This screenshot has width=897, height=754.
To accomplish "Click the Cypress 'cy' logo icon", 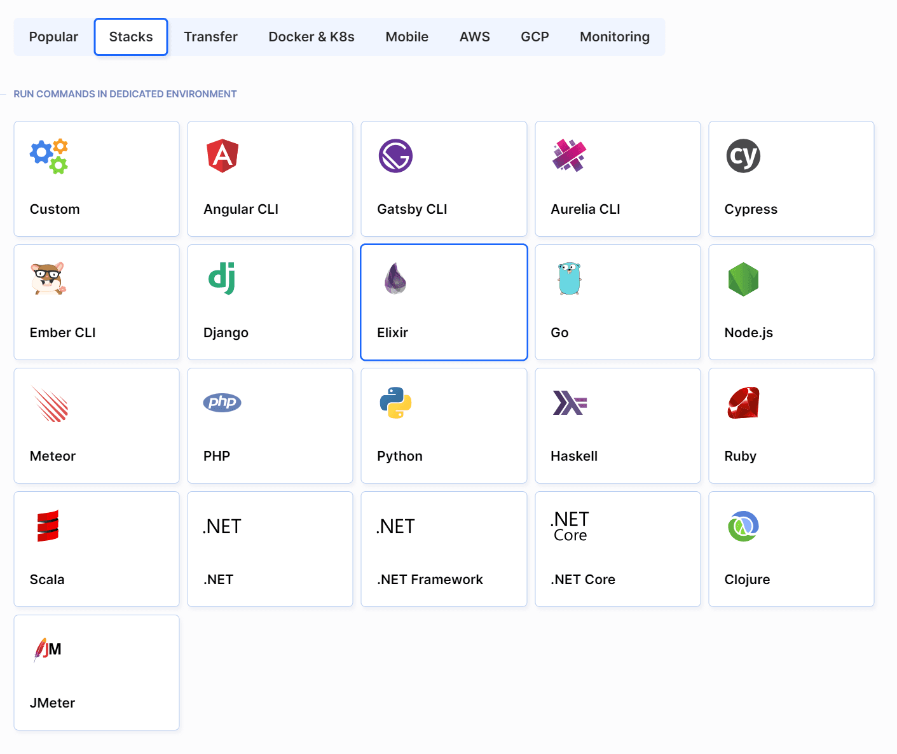I will pos(743,156).
